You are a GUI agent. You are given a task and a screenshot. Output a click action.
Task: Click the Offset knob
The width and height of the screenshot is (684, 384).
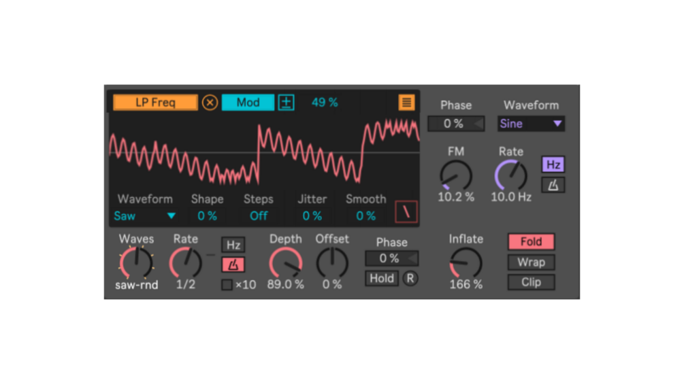[332, 262]
